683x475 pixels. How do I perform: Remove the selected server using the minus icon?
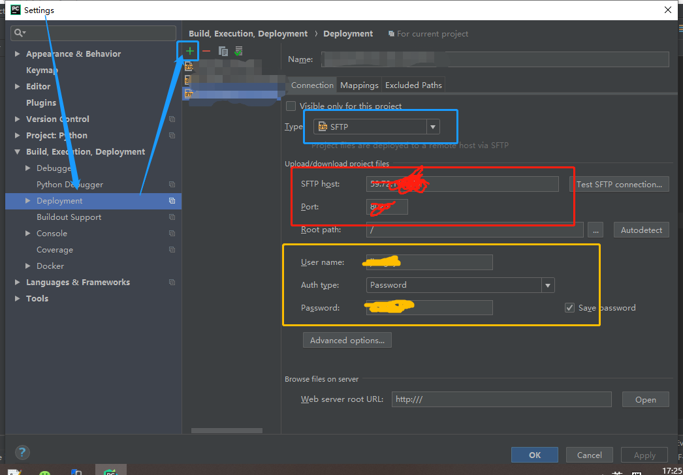(x=205, y=50)
